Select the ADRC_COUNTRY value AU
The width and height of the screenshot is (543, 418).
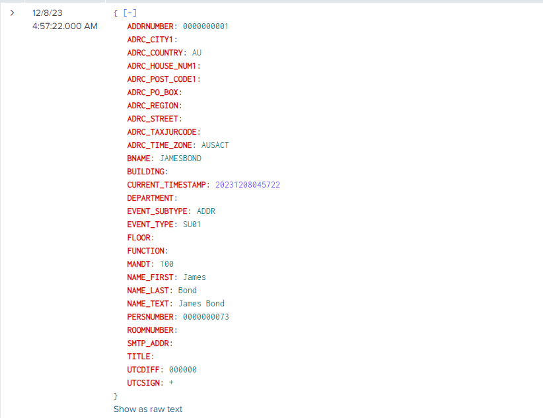197,53
